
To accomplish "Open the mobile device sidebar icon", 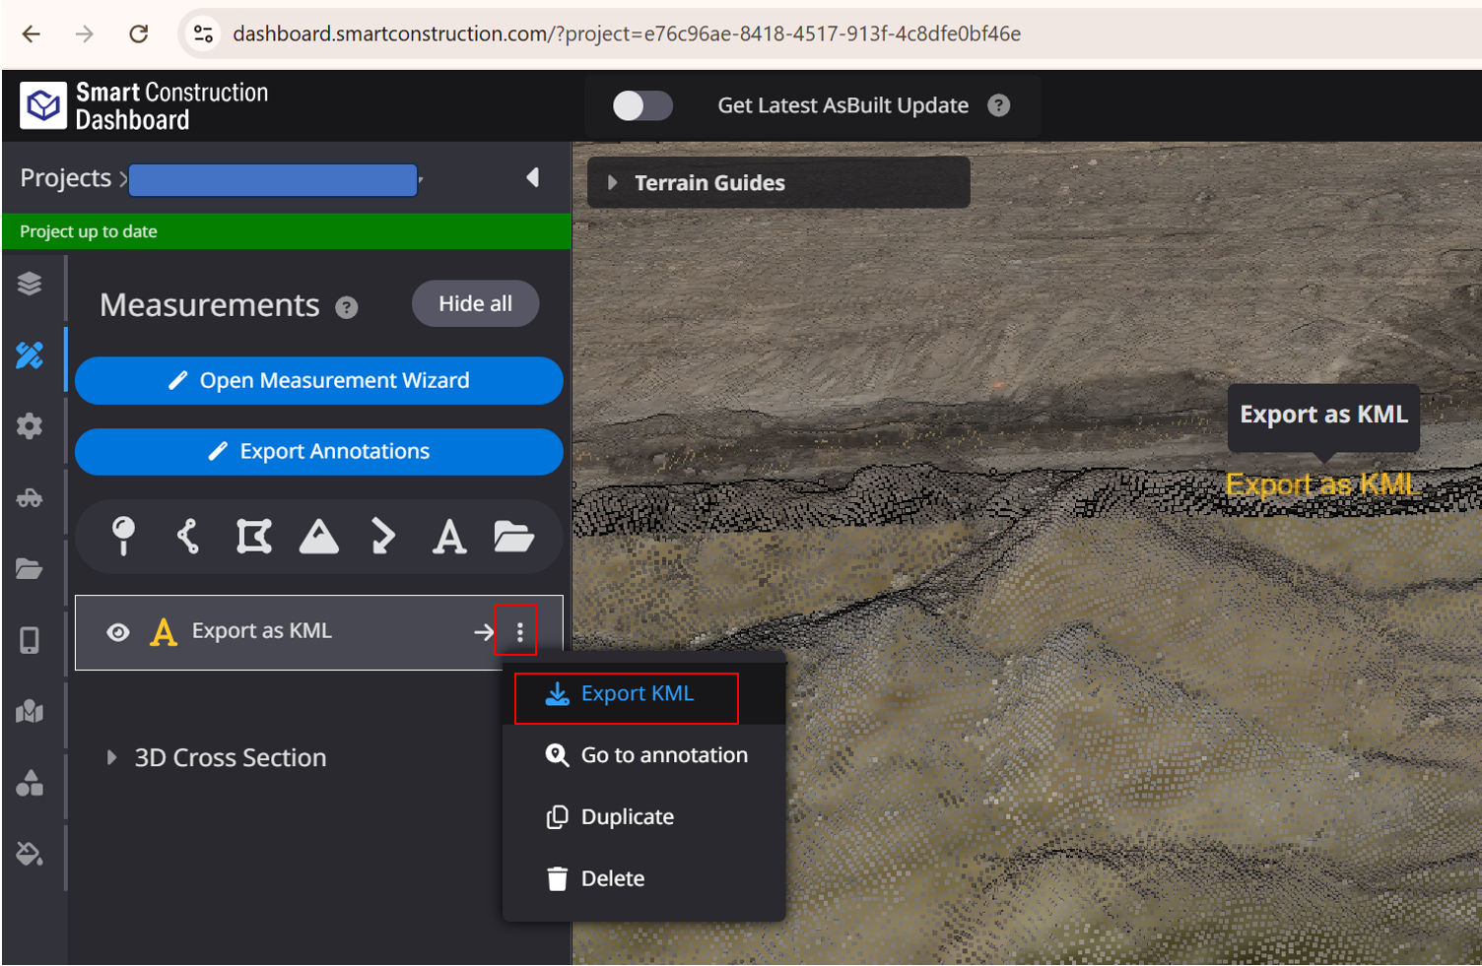I will click(x=30, y=640).
